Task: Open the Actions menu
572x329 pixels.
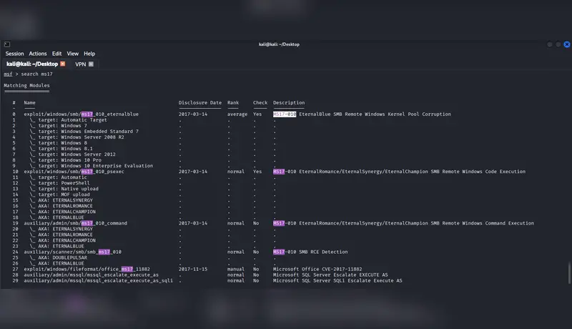Action: click(38, 54)
